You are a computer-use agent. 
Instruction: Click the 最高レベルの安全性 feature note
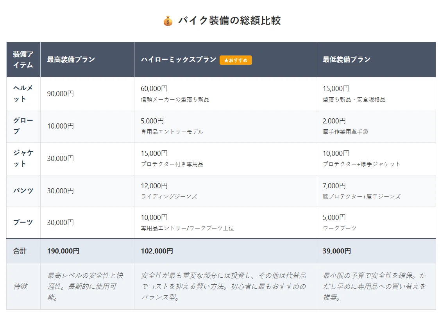coord(85,286)
